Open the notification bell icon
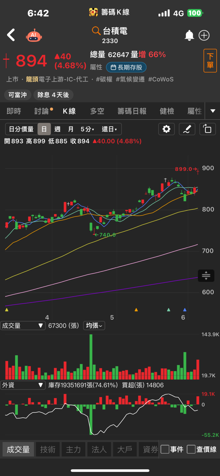220x476 pixels. [189, 35]
